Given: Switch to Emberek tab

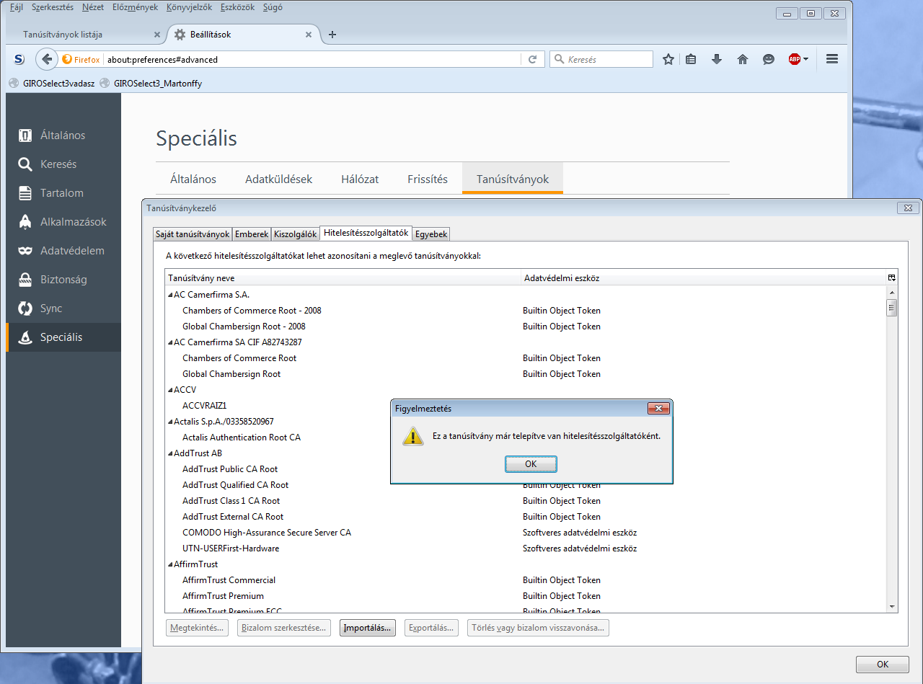Looking at the screenshot, I should pos(252,234).
